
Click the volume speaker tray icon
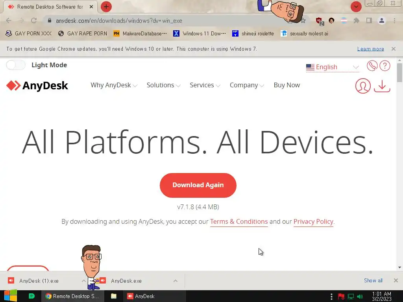click(x=360, y=296)
